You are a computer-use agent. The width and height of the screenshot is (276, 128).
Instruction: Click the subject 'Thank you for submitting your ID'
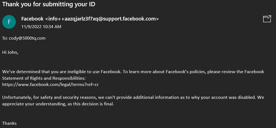[49, 4]
